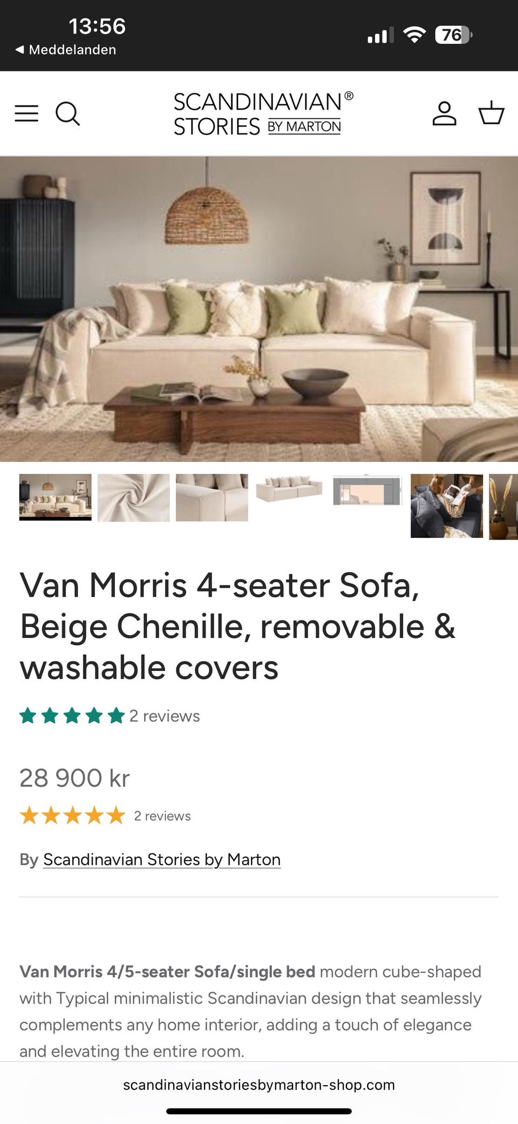Tap the teal star rating row
Image resolution: width=518 pixels, height=1124 pixels.
coord(72,716)
